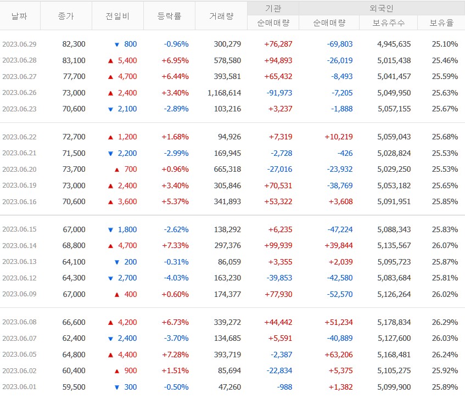Click holdings value 4,945,635

pyautogui.click(x=394, y=44)
